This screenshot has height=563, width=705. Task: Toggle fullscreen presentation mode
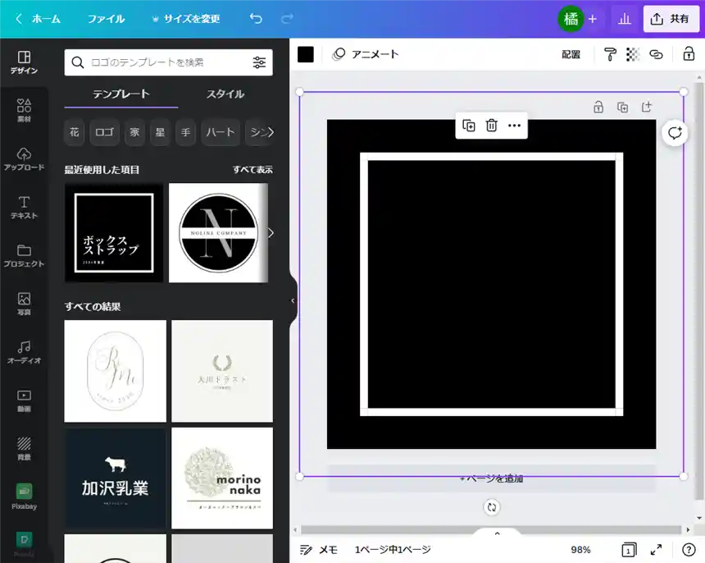[656, 550]
